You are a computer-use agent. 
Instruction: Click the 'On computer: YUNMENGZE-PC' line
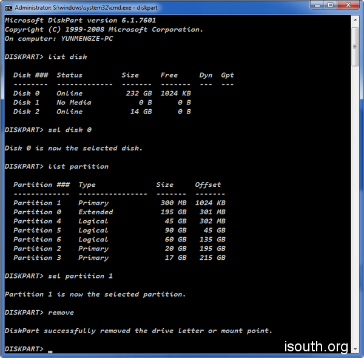pos(59,39)
